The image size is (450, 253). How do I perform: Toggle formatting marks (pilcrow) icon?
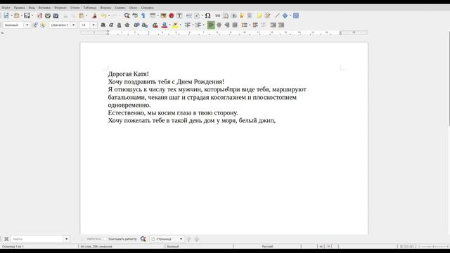(x=143, y=15)
